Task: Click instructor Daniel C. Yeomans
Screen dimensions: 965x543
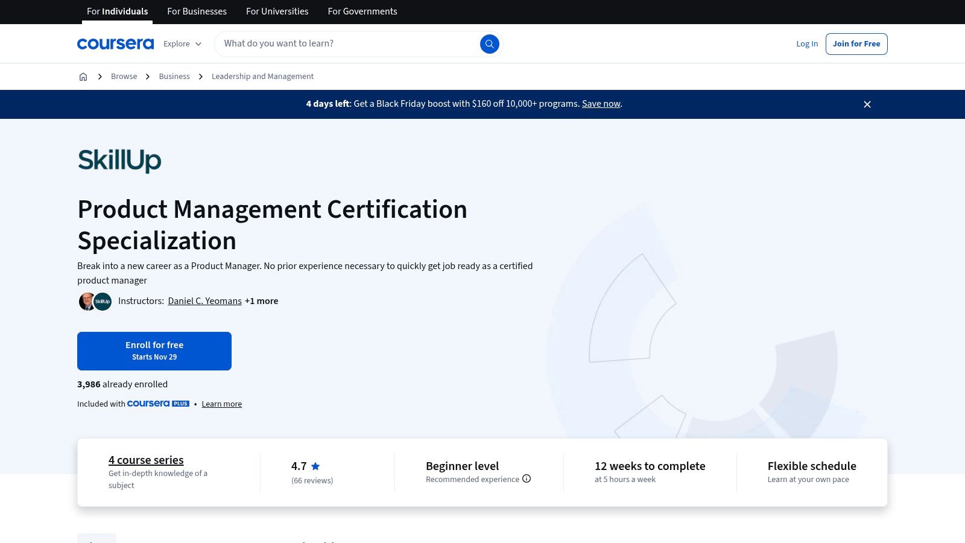Action: click(x=204, y=301)
